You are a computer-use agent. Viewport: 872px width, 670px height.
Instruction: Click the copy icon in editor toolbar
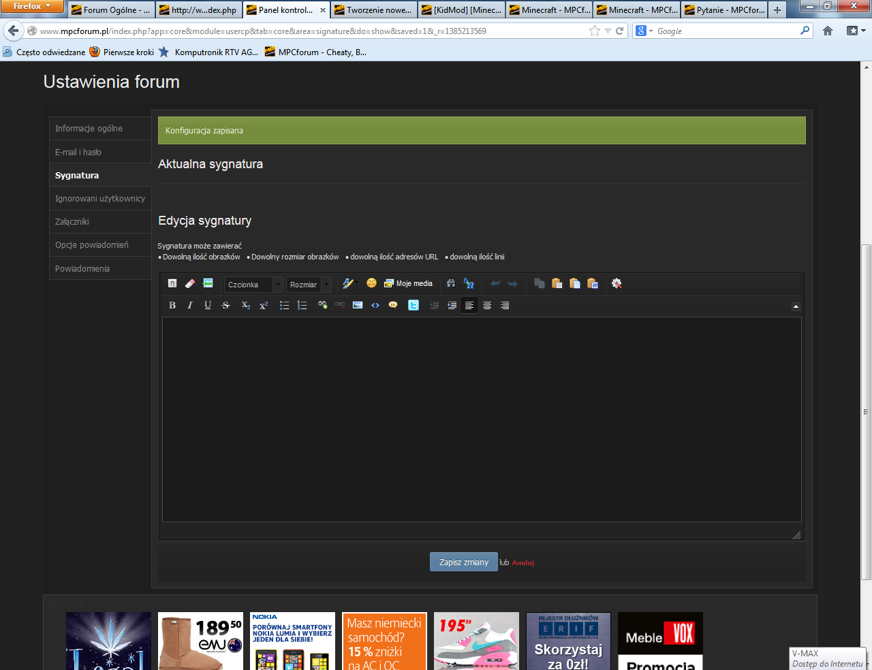[540, 283]
